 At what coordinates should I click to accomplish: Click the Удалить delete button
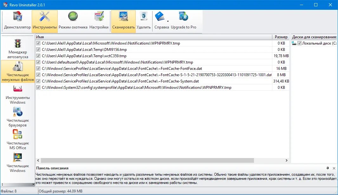pos(144,21)
